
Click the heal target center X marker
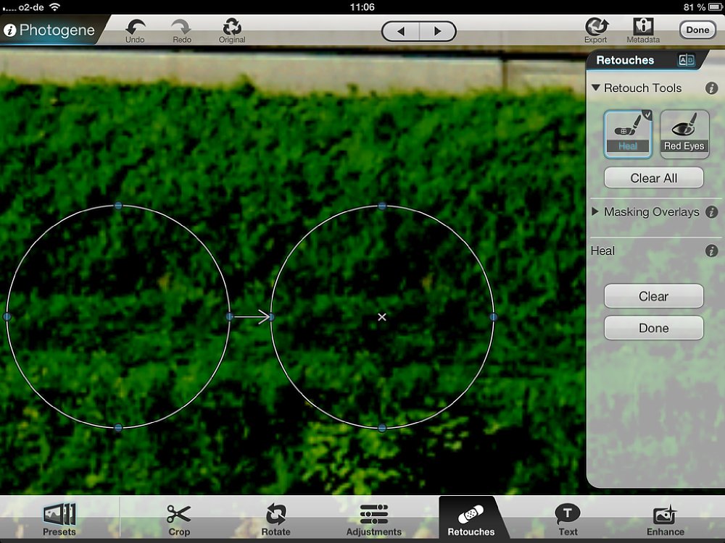click(382, 317)
